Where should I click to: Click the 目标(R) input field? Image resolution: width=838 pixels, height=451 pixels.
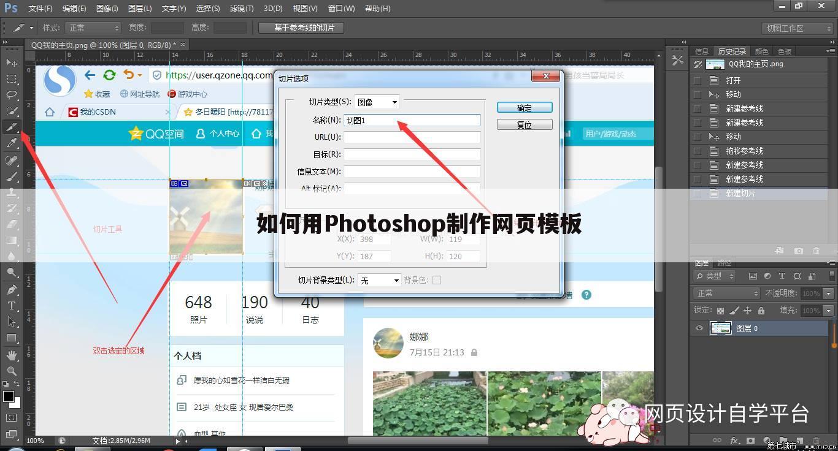point(412,154)
